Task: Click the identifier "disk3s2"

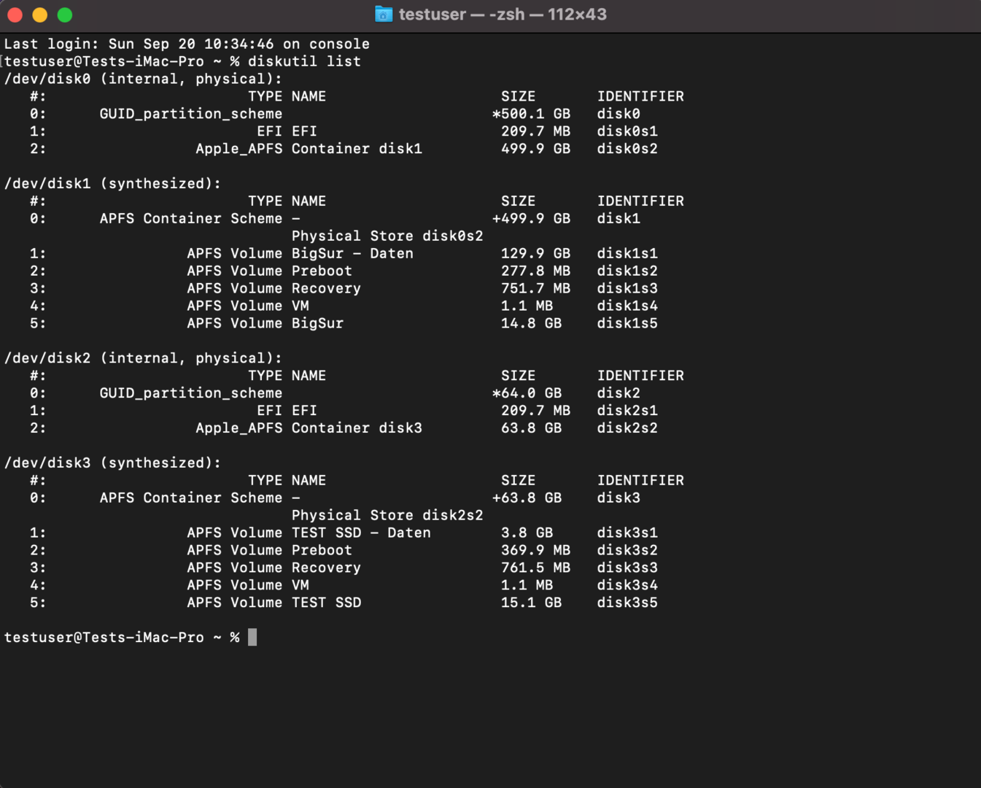Action: [x=627, y=551]
